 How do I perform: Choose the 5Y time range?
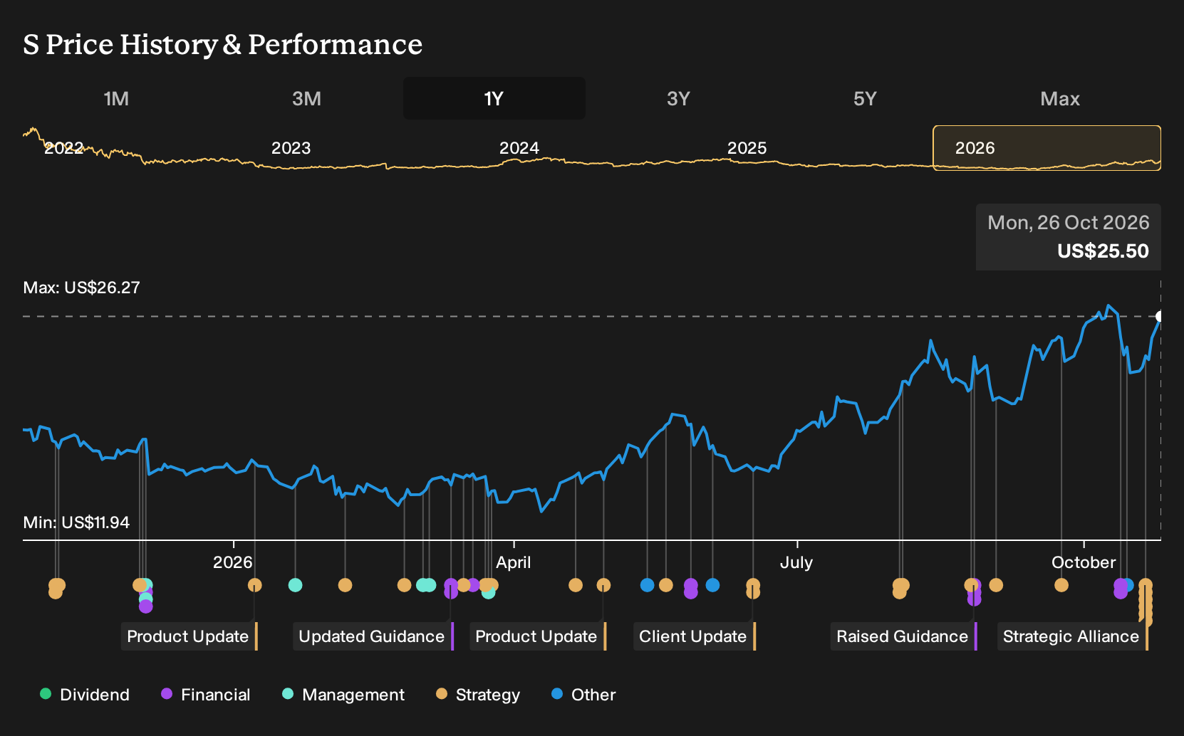865,98
